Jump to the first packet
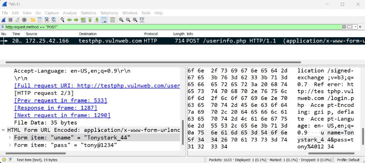Screen dimensions: 365x163 click(x=90, y=20)
